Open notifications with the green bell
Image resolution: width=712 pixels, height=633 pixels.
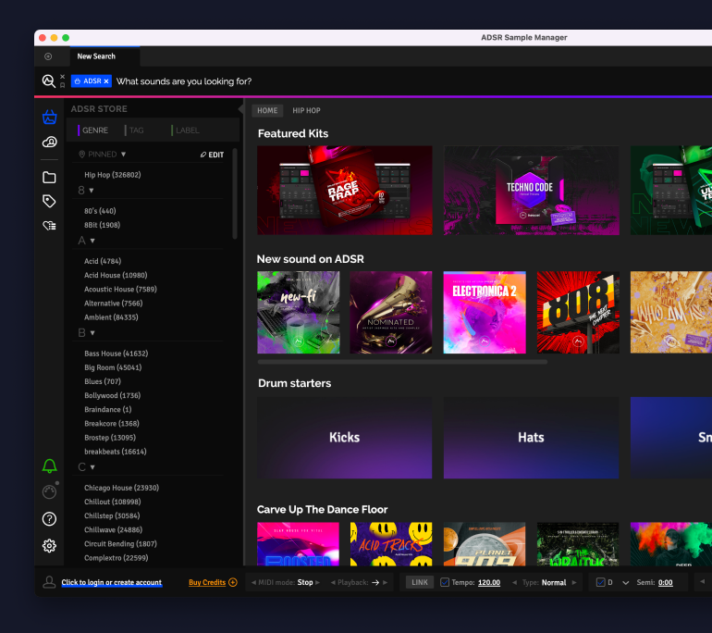(x=49, y=466)
